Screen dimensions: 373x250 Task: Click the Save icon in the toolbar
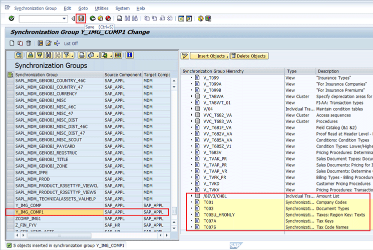81,18
